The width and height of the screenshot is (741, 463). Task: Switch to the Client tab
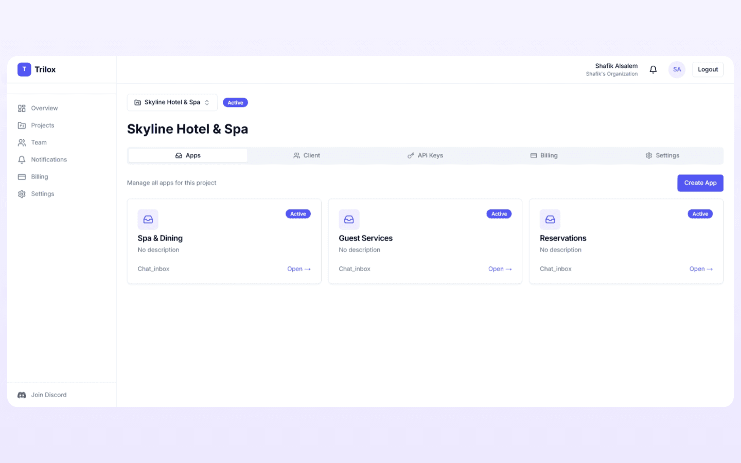pos(307,155)
